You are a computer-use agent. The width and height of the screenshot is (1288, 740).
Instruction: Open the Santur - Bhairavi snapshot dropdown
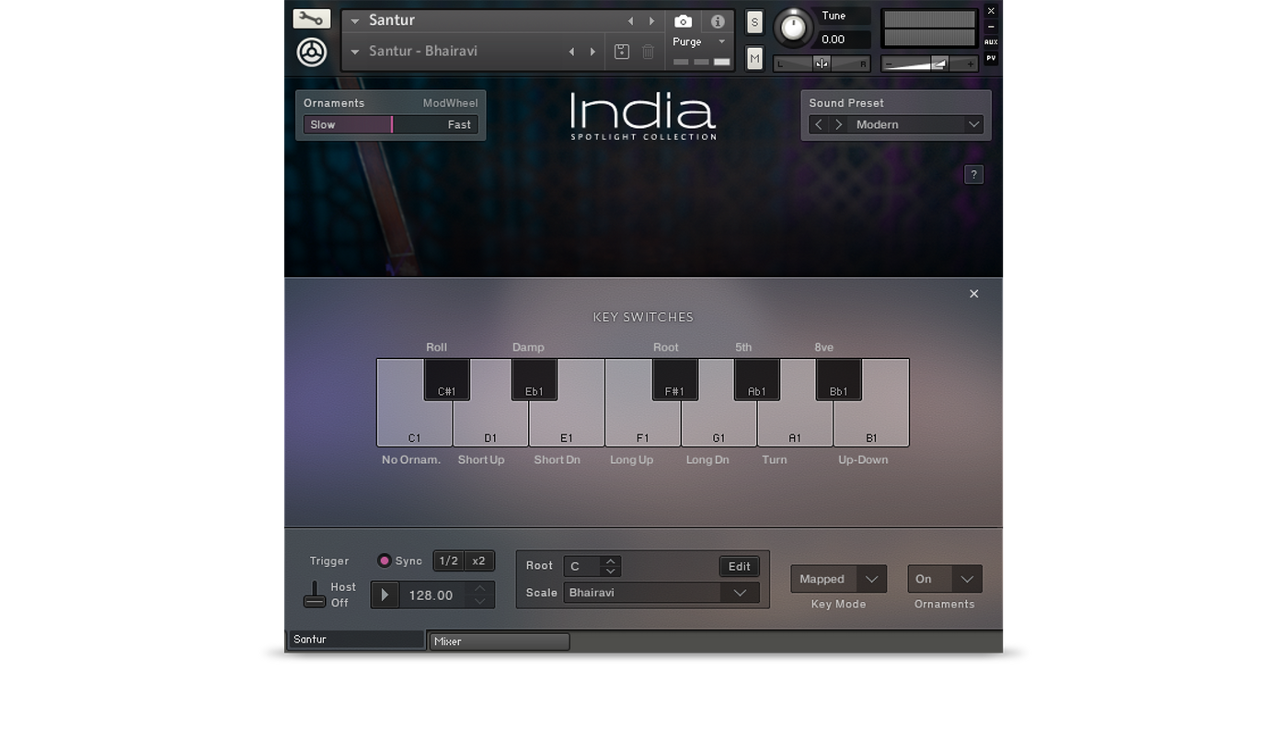[x=355, y=52]
